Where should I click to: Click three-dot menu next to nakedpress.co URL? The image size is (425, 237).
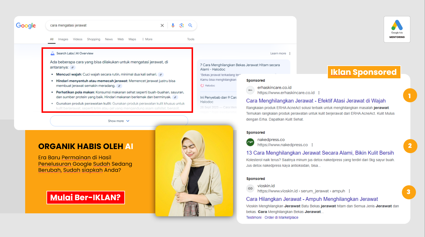click(312, 145)
